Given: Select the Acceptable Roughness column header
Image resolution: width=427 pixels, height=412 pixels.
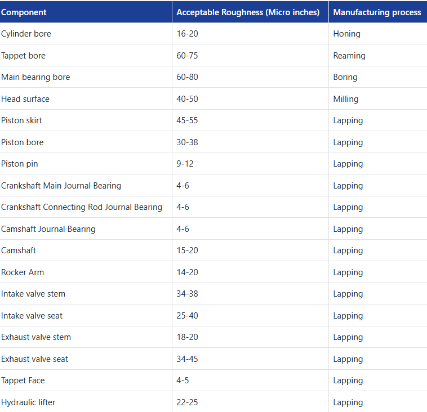Looking at the screenshot, I should (x=248, y=12).
